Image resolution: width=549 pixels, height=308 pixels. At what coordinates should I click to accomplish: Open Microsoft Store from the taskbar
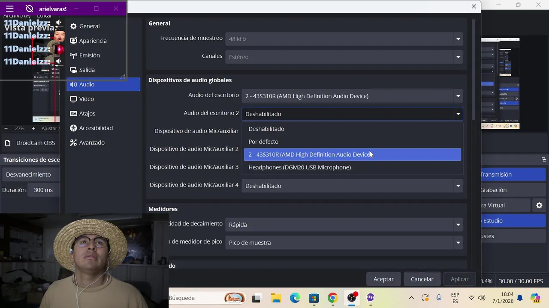[x=314, y=298]
